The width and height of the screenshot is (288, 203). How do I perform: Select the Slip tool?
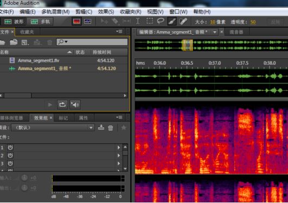coord(126,22)
